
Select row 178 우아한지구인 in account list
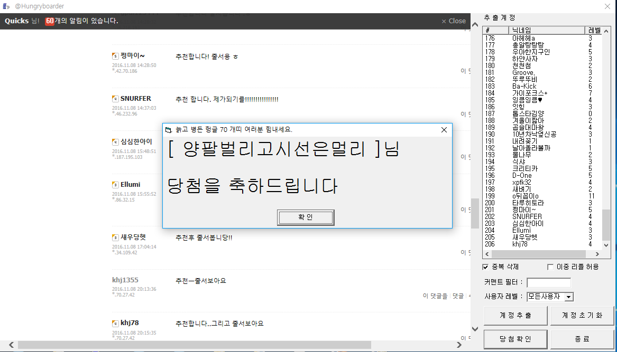(542, 52)
